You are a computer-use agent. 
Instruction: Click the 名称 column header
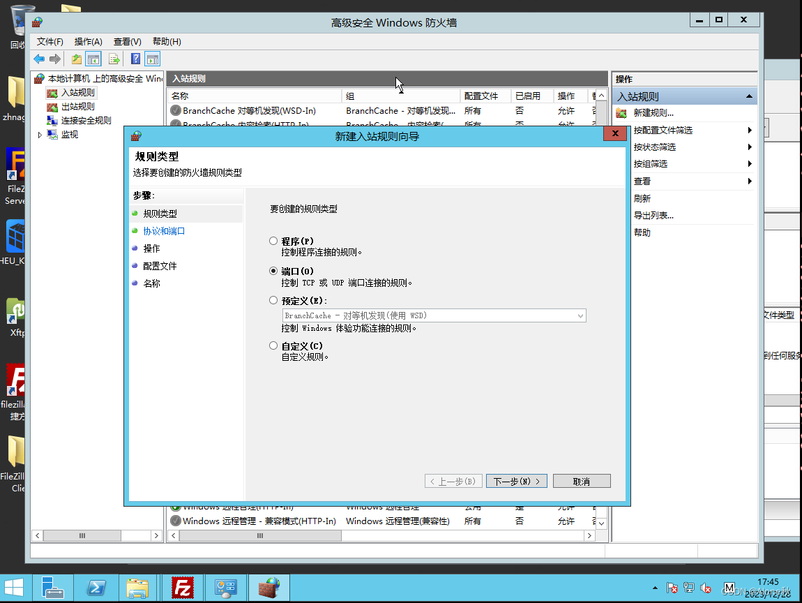[x=255, y=96]
